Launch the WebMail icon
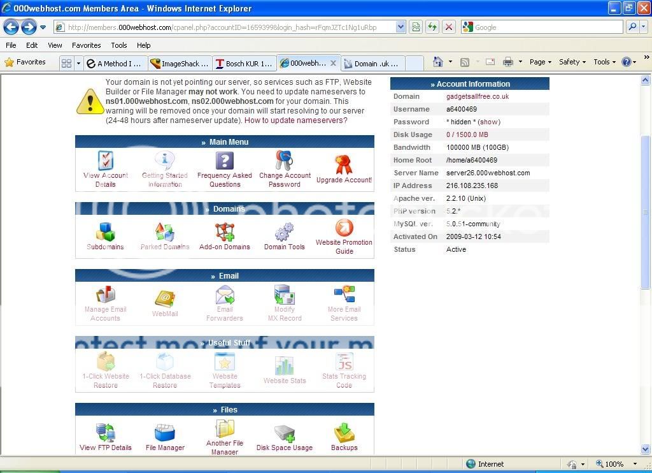 (165, 299)
